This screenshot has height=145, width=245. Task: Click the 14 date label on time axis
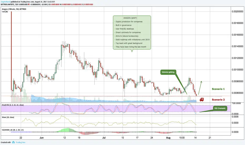pyautogui.click(x=195, y=138)
